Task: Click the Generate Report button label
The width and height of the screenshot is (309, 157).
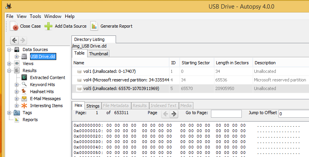Action: 116,26
